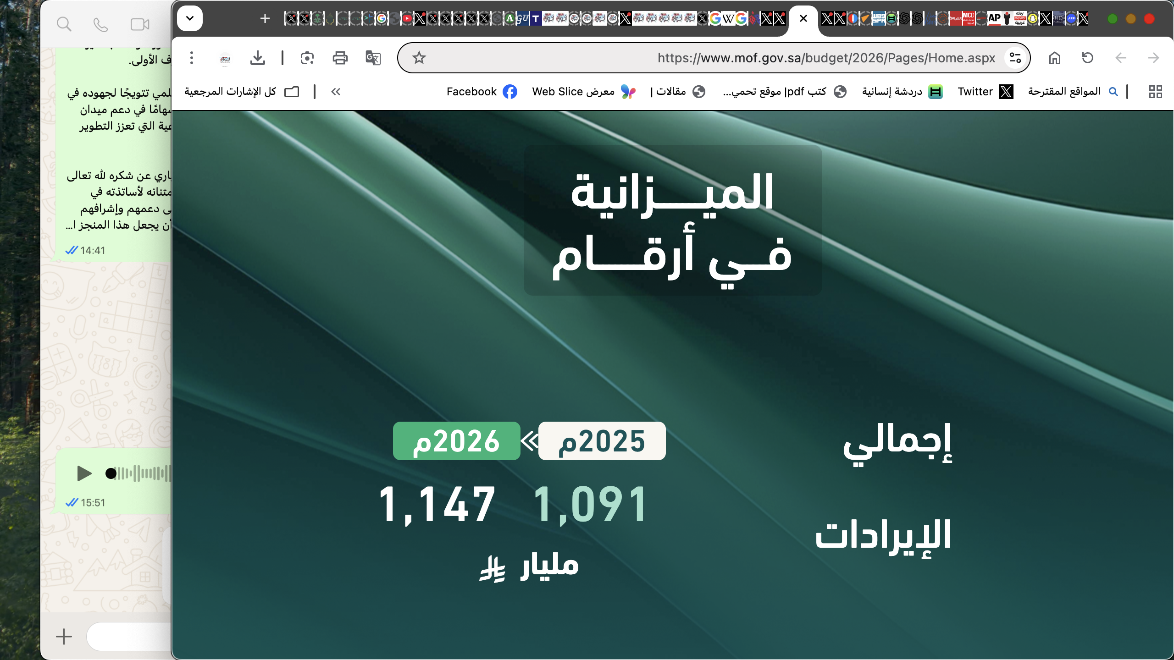
Task: Open the Facebook bookmark
Action: [482, 92]
